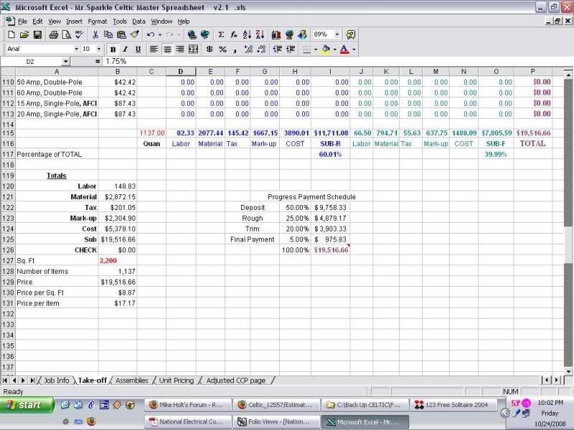The image size is (574, 430).
Task: Open the Borders dropdown arrow
Action: pyautogui.click(x=316, y=49)
